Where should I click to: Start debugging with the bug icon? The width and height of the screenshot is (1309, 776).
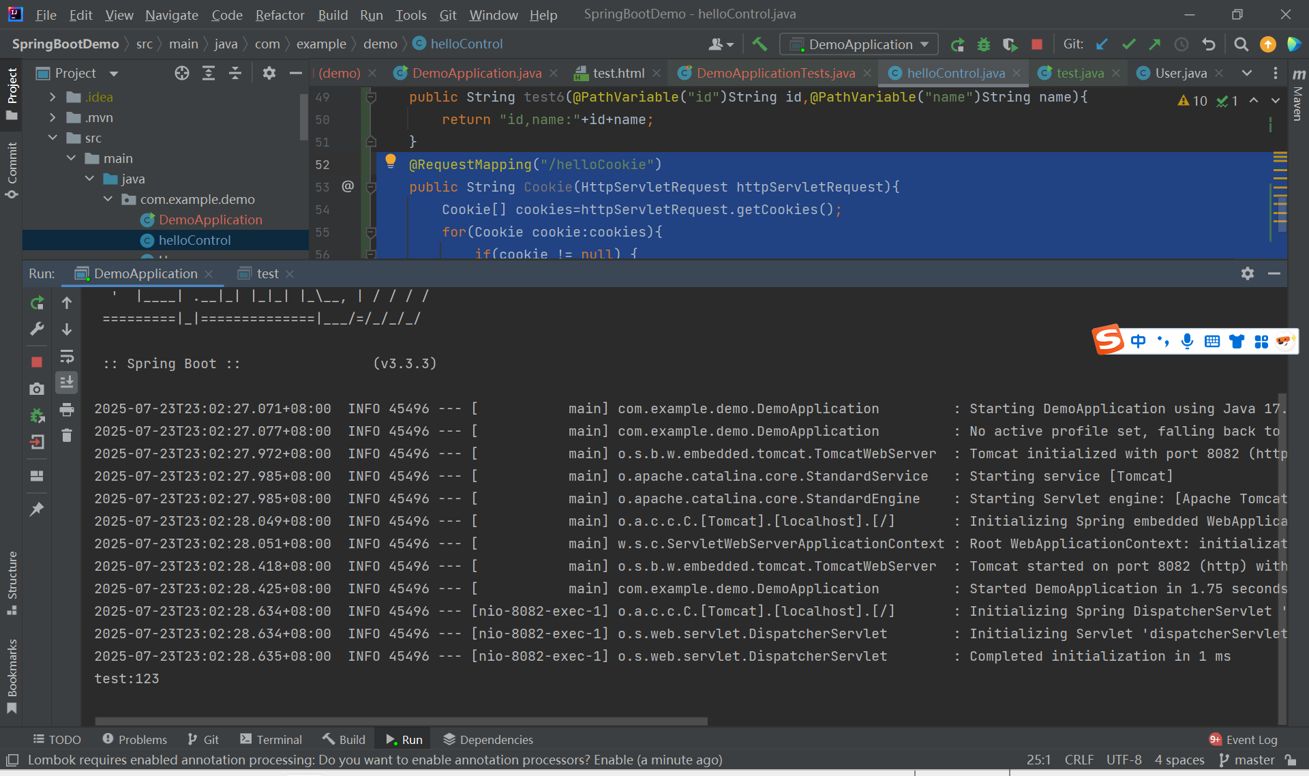tap(983, 44)
